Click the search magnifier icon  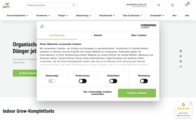click(74, 5)
